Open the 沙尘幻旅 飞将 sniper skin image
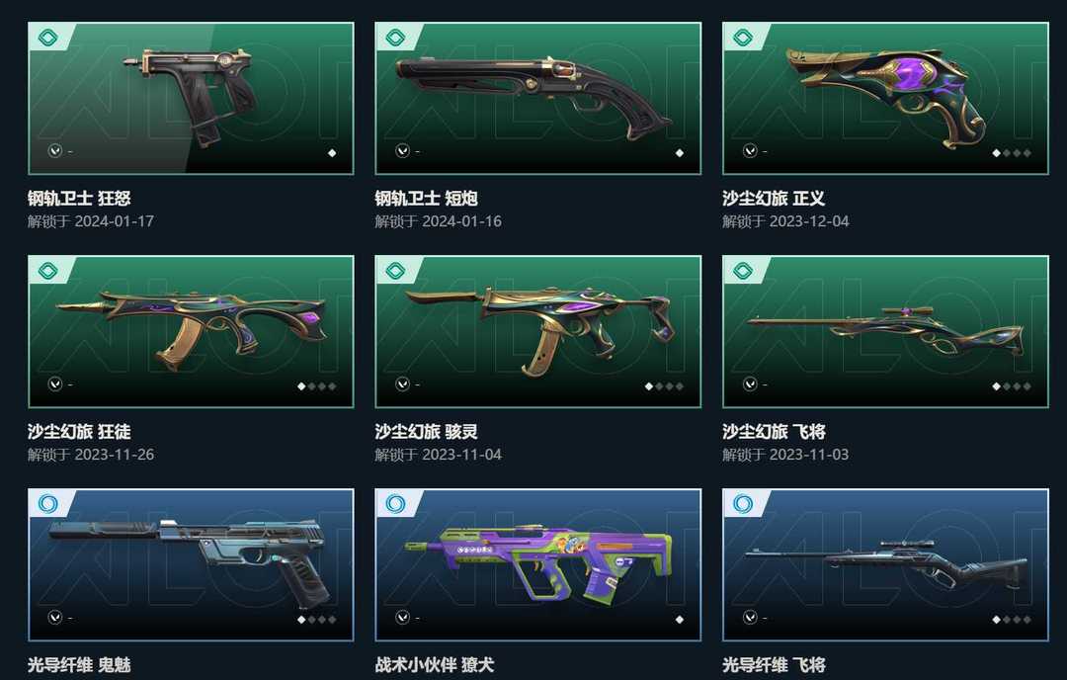Viewport: 1067px width, 680px height. [885, 331]
